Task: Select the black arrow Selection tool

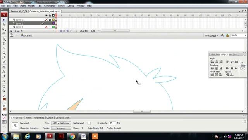Action: point(4,20)
